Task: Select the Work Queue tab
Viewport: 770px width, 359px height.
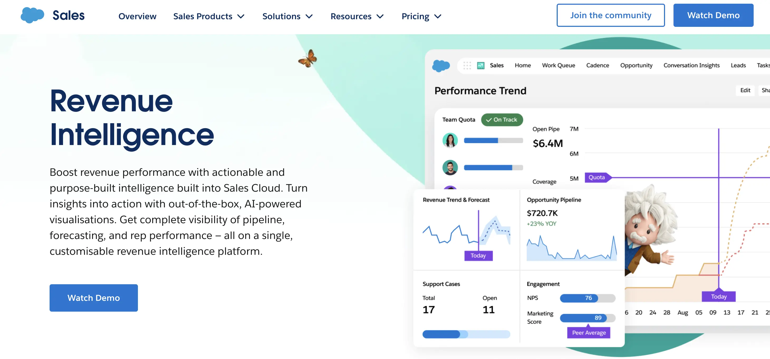Action: click(x=558, y=65)
